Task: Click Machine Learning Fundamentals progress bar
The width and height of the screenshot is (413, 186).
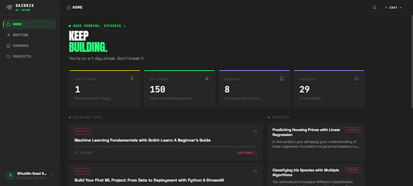Action: point(166,147)
